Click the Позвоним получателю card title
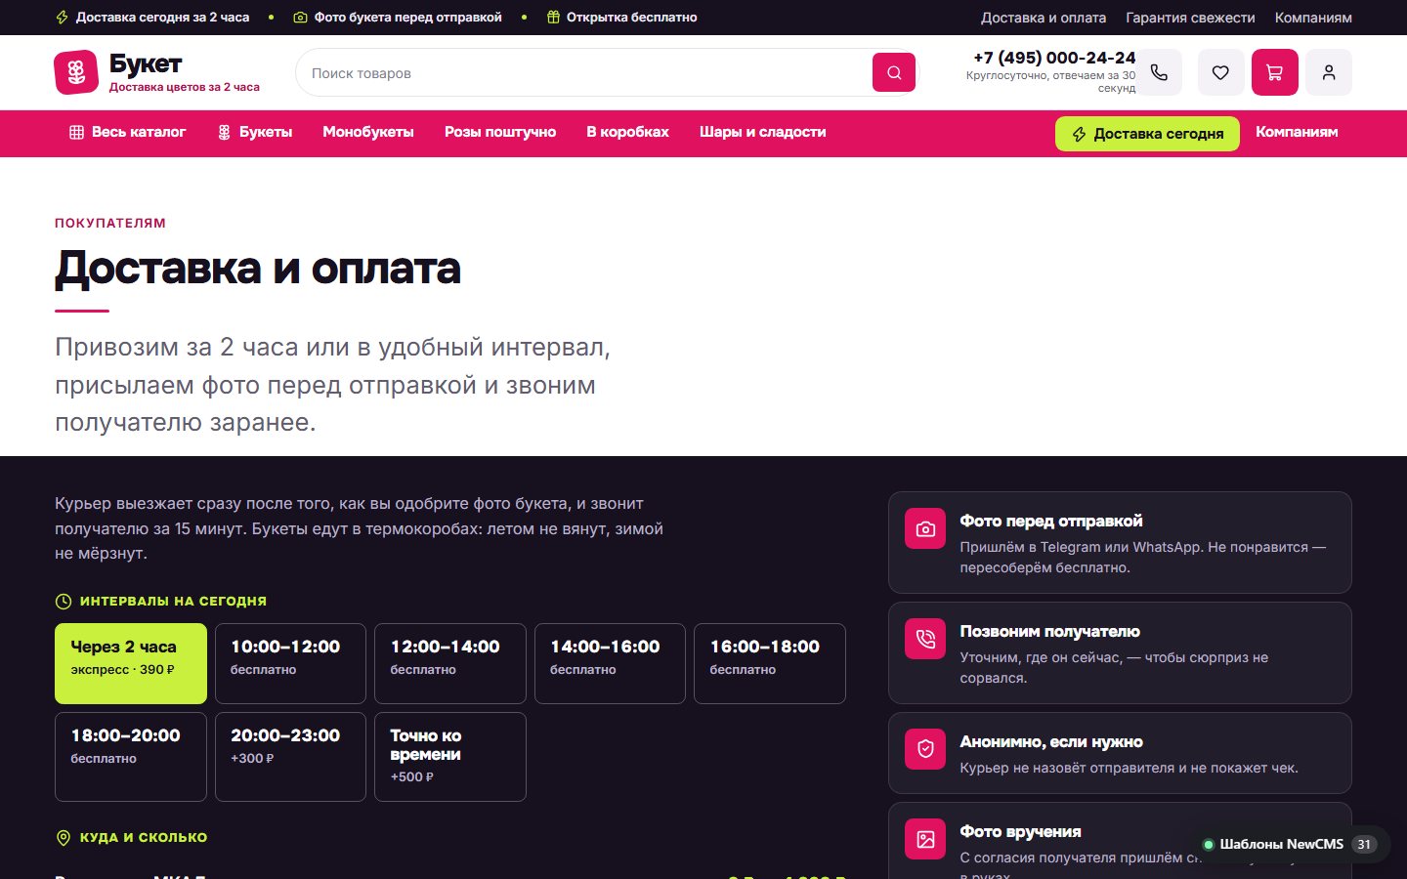1407x879 pixels. click(x=1050, y=632)
